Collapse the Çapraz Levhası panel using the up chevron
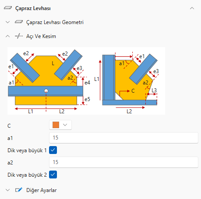The width and height of the screenshot is (201, 199). click(192, 8)
